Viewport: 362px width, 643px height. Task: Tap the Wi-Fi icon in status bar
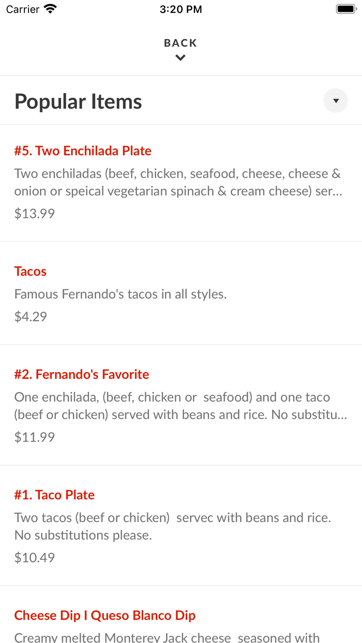pyautogui.click(x=50, y=9)
